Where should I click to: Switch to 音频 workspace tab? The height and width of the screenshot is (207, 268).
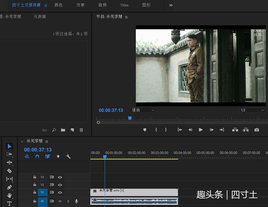(103, 5)
